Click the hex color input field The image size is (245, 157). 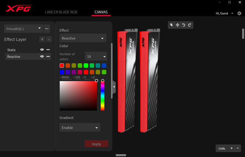pyautogui.click(x=67, y=78)
